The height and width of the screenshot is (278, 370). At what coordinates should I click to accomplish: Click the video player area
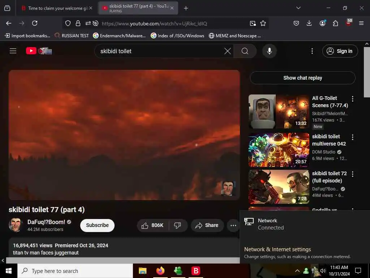point(124,135)
